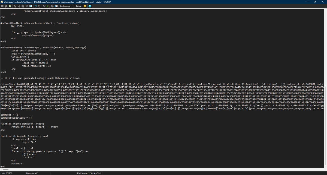Expand the Kolor dropdown arrow
Screen dimensions: 327x175
[82, 6]
